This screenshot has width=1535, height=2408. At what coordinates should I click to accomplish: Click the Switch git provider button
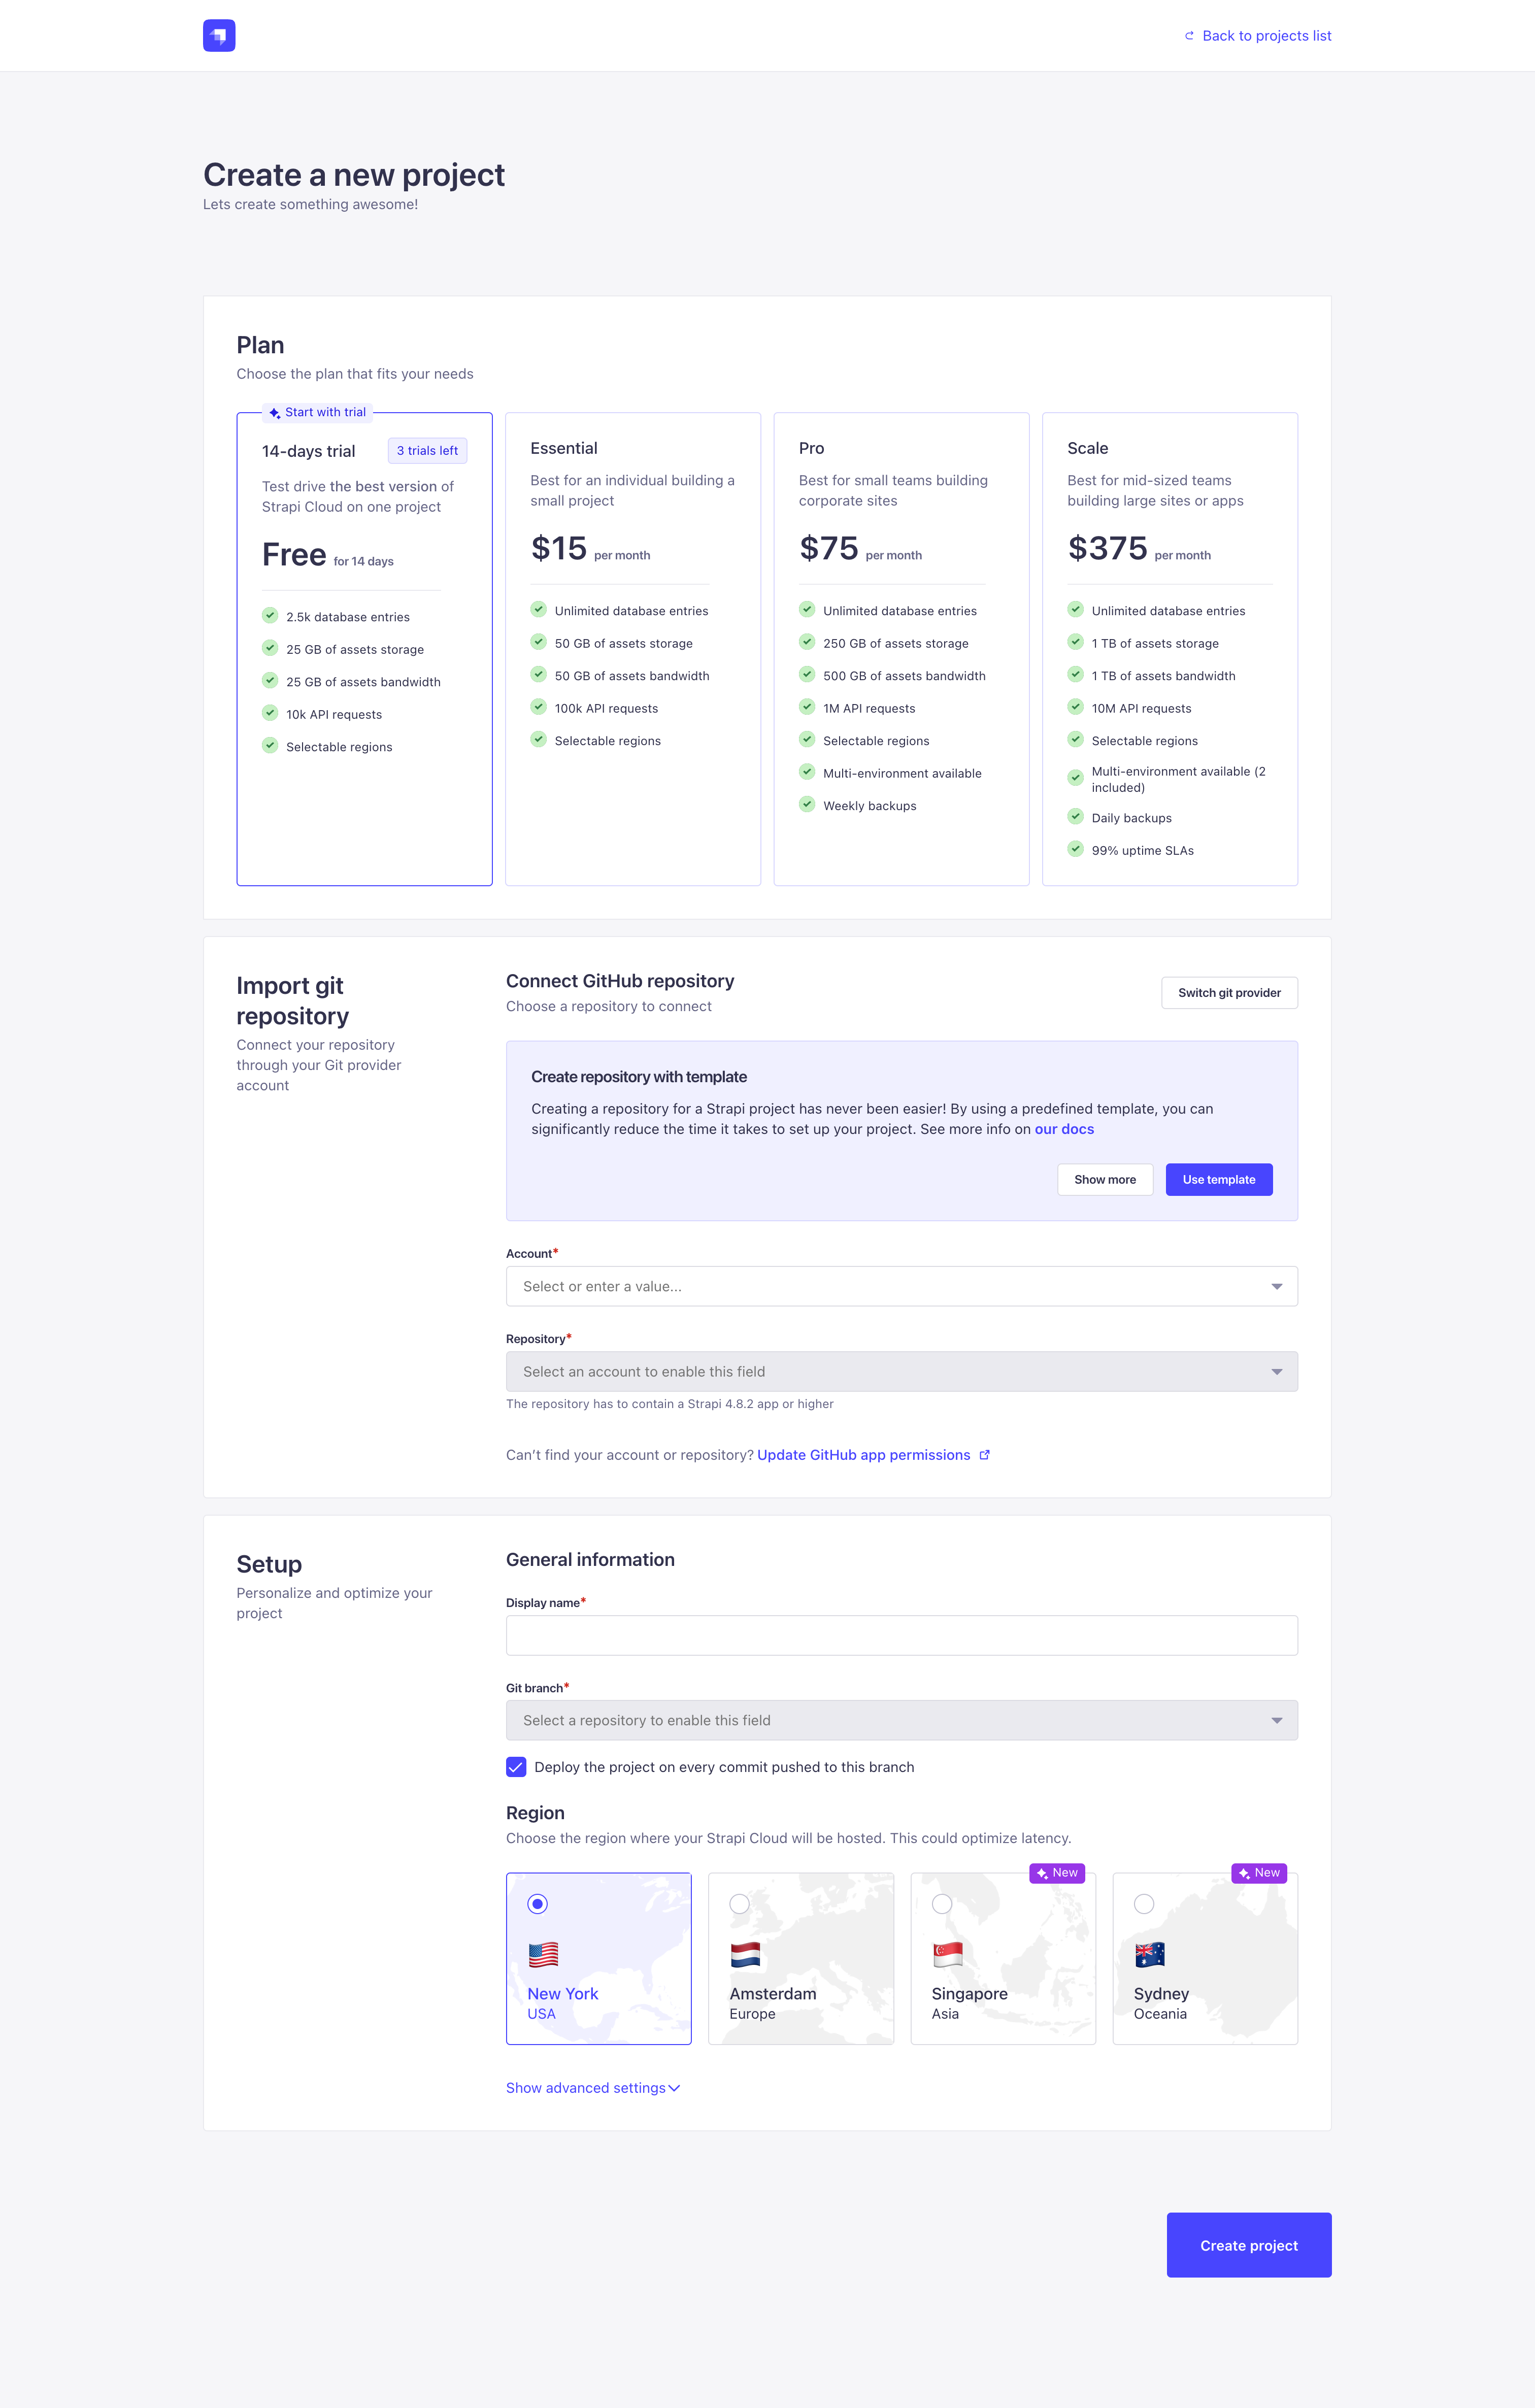pyautogui.click(x=1229, y=992)
